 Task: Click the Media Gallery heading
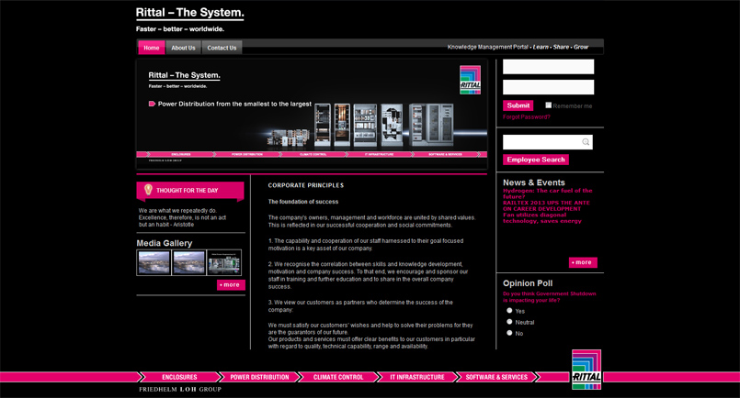[x=165, y=243]
